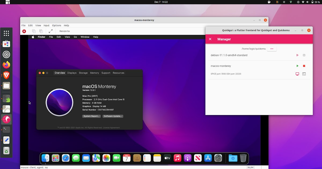Open Calendar in the macOS dock

pos(127,158)
